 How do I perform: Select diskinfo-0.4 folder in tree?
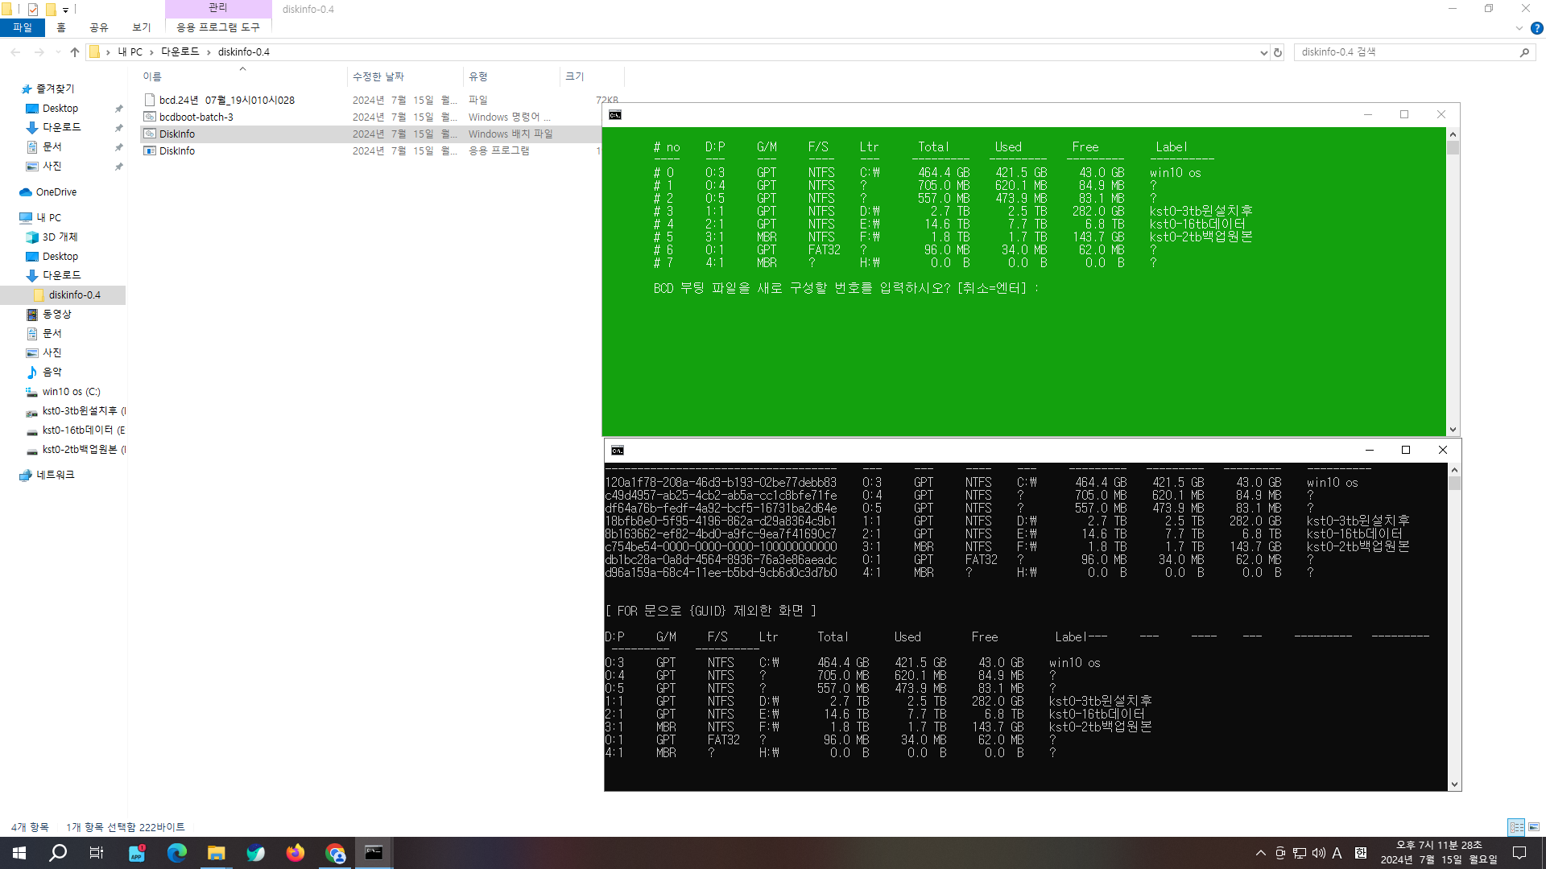pos(74,294)
